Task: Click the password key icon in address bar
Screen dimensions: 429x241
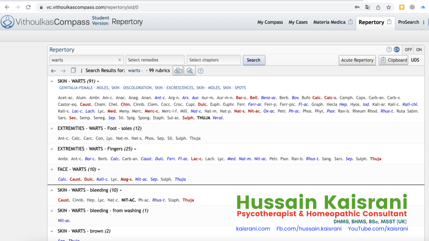Action: [x=357, y=7]
